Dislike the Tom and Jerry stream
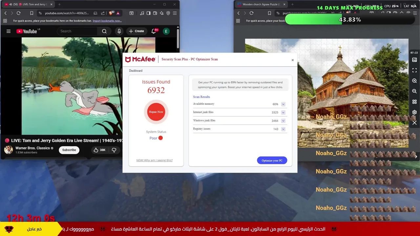The height and width of the screenshot is (236, 420). click(114, 150)
